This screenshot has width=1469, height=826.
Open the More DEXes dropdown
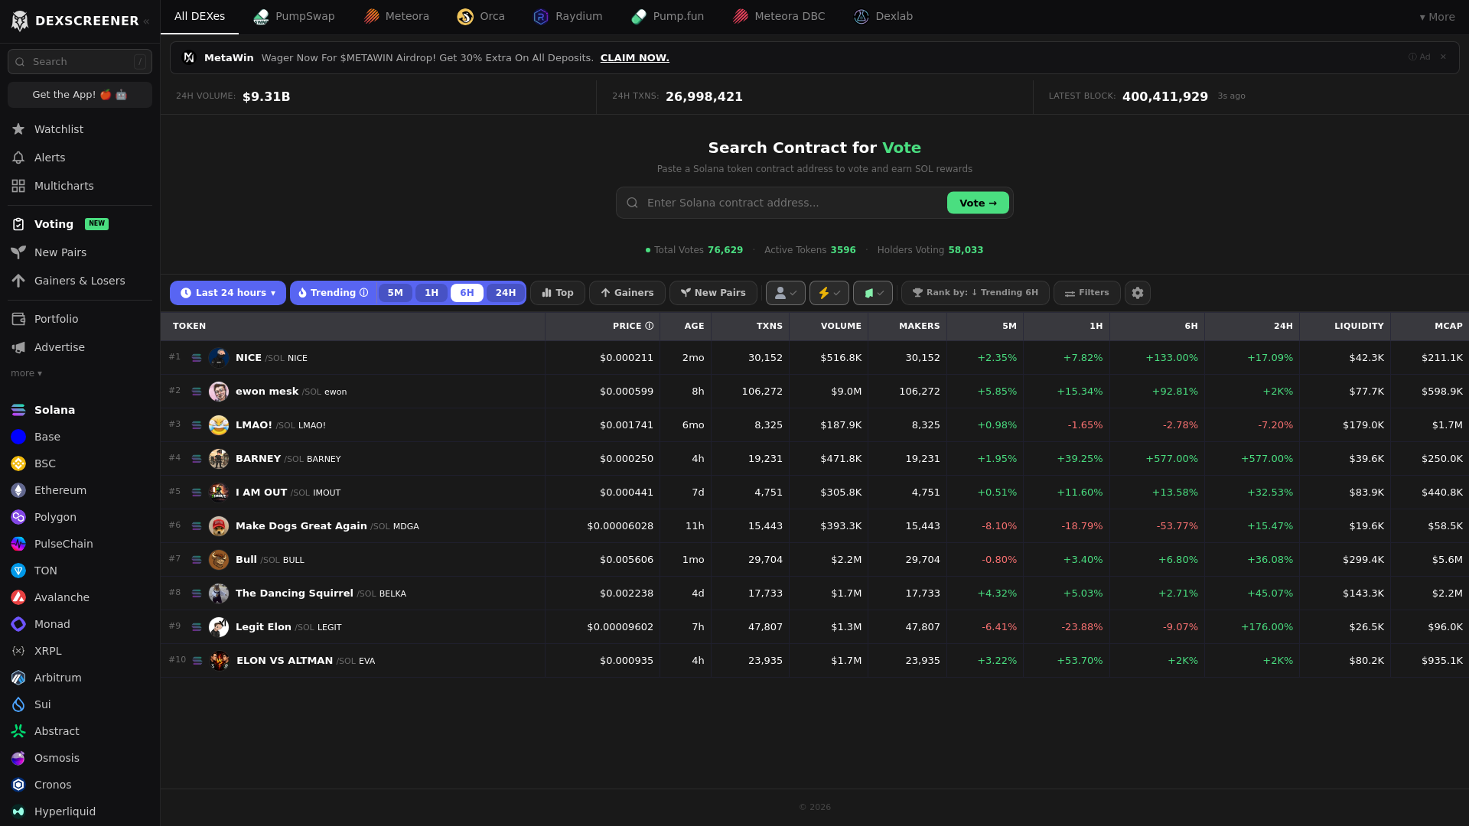(x=1437, y=17)
